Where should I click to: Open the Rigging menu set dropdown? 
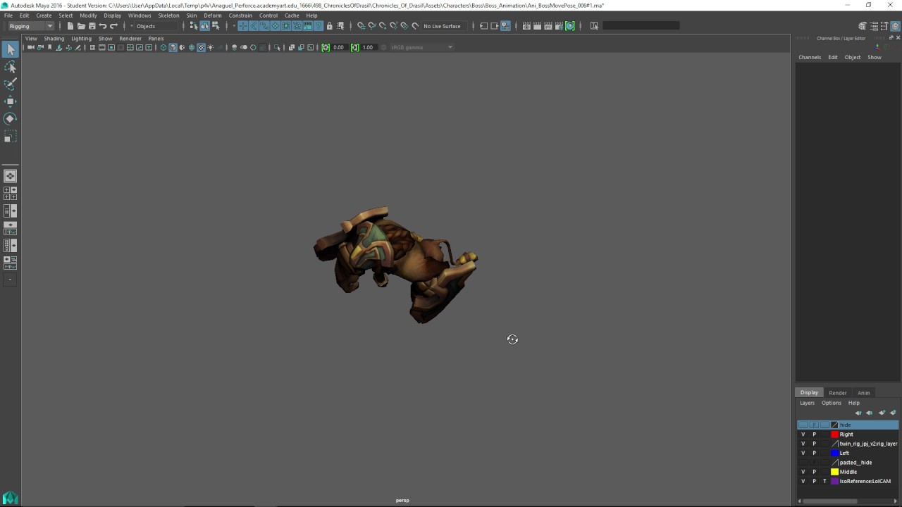[30, 26]
